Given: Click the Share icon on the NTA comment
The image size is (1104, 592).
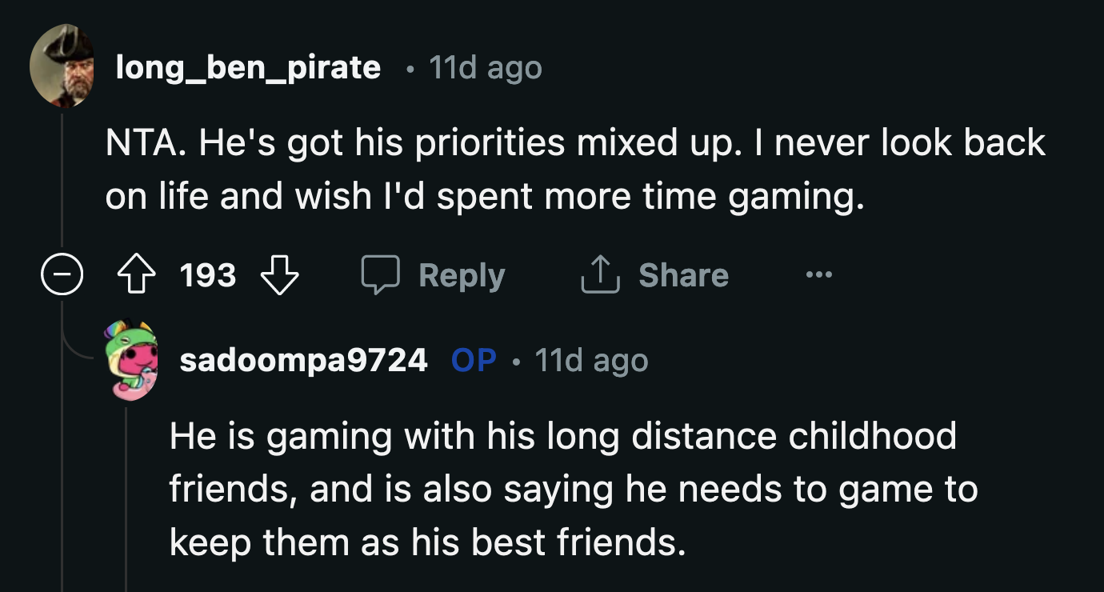Looking at the screenshot, I should click(598, 274).
